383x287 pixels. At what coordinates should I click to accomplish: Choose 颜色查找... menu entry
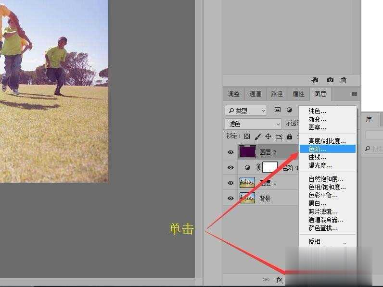[x=327, y=228]
